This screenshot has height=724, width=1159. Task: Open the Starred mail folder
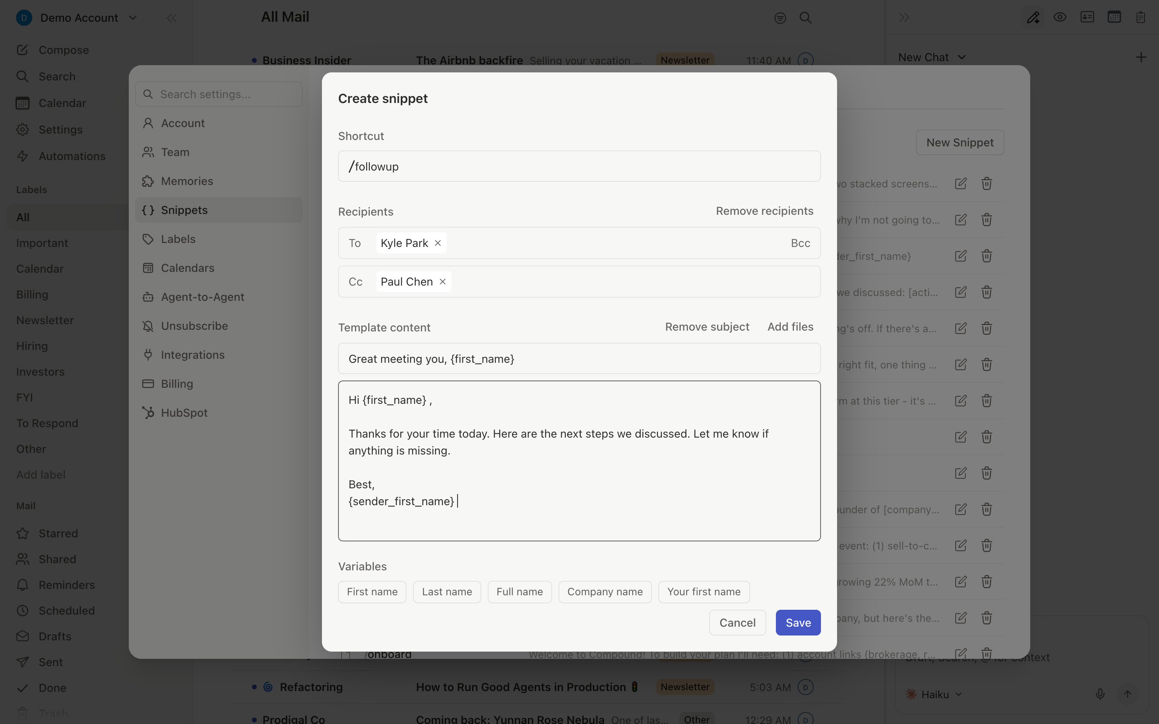coord(47,533)
